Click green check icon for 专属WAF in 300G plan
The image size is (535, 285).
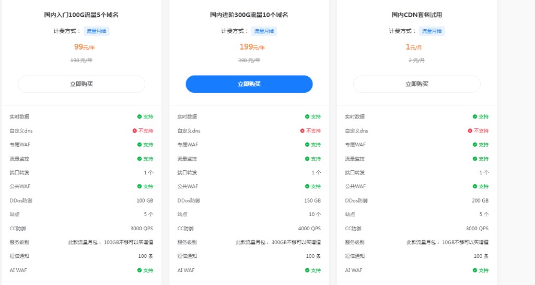click(x=307, y=145)
